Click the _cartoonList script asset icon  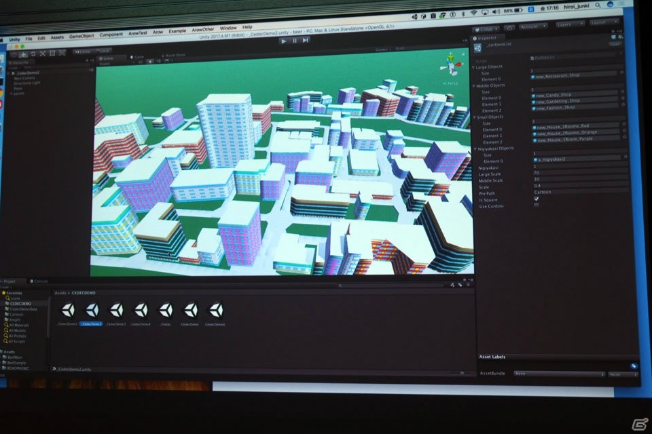[477, 48]
